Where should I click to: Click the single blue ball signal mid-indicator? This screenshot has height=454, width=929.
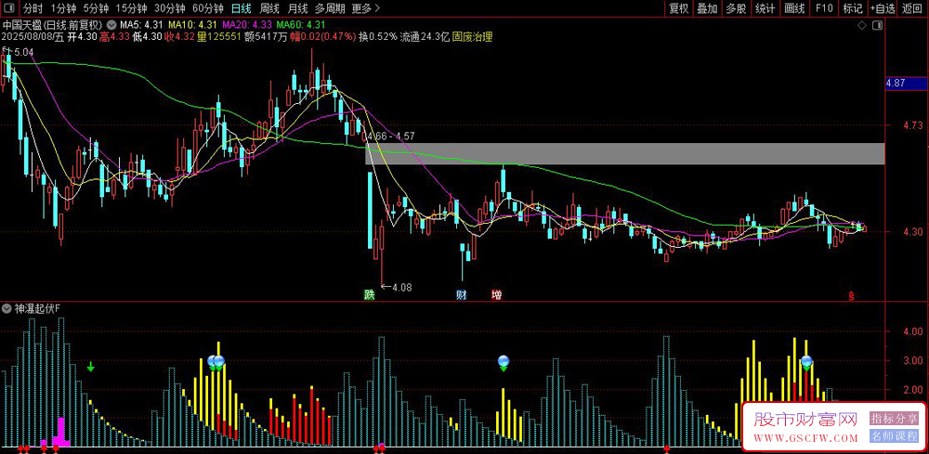click(504, 361)
